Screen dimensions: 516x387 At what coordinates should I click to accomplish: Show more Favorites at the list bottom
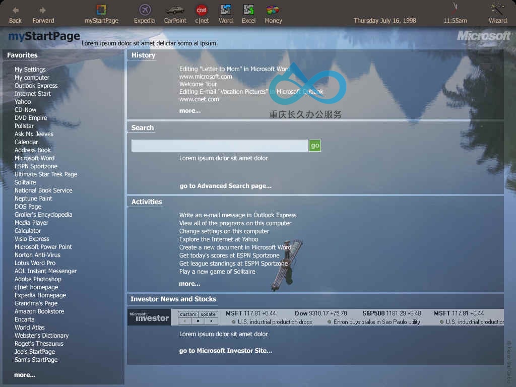[25, 375]
